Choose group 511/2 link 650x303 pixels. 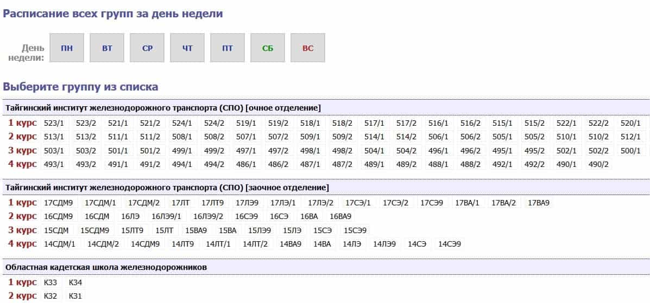pyautogui.click(x=150, y=137)
